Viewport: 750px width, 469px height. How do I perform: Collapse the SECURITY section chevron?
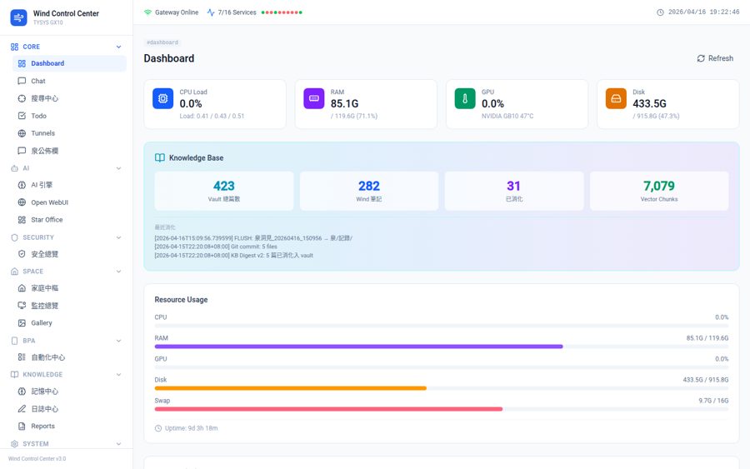(118, 237)
